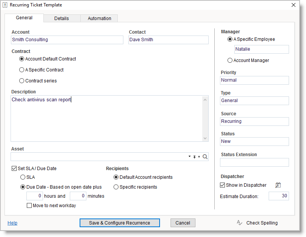Open the Type field set to General

254,101
